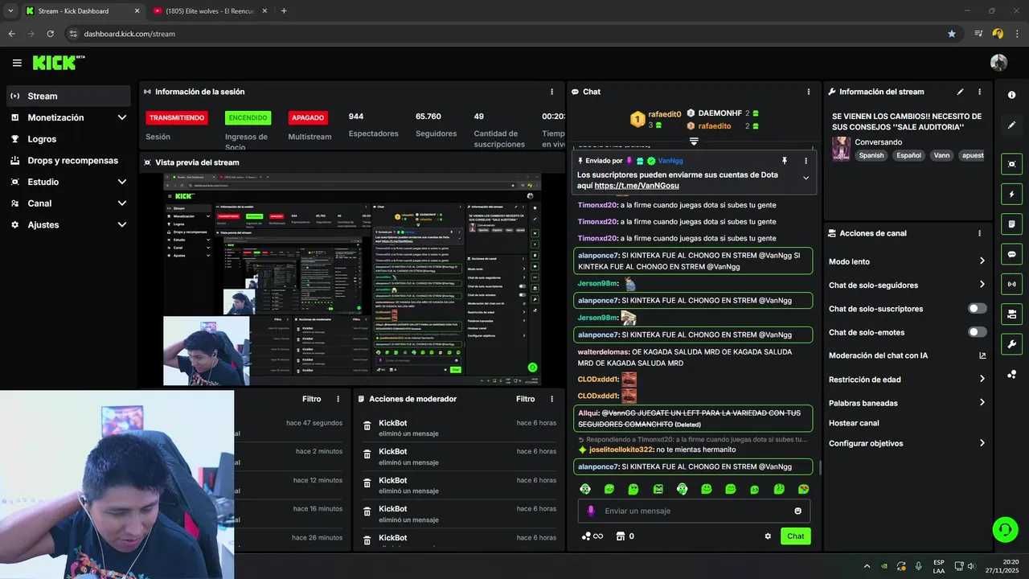Switch to the Stream - Kick Dashboard tab

click(x=82, y=10)
